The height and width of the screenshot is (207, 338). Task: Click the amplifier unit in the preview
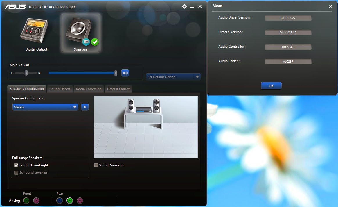point(143,110)
